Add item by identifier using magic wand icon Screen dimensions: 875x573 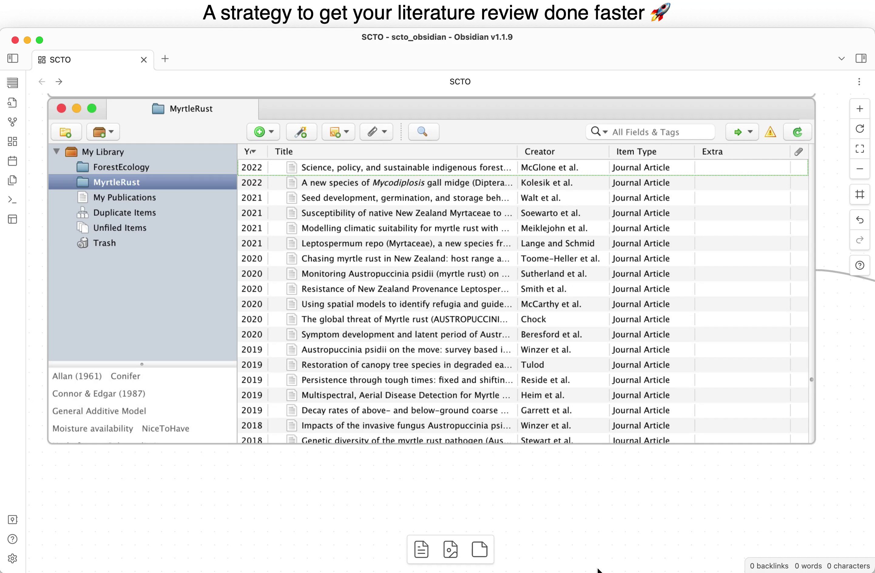coord(301,132)
